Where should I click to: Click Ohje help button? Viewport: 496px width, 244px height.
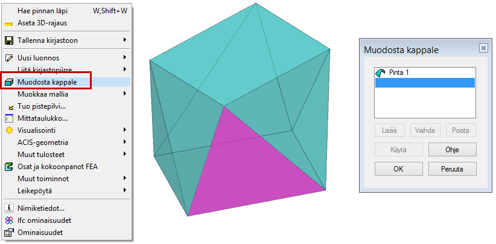452,150
